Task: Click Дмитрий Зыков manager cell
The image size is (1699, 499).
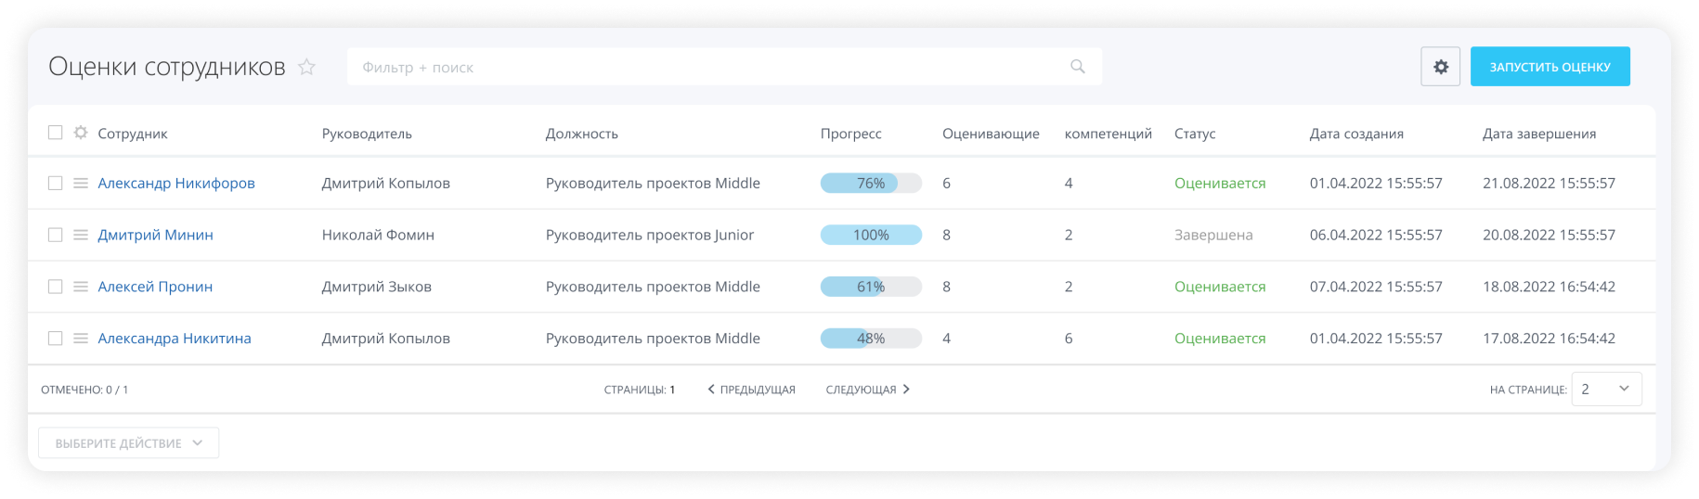Action: coord(376,288)
